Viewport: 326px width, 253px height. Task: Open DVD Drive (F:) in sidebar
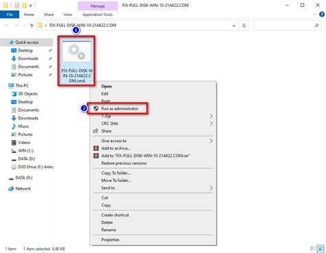pyautogui.click(x=35, y=167)
